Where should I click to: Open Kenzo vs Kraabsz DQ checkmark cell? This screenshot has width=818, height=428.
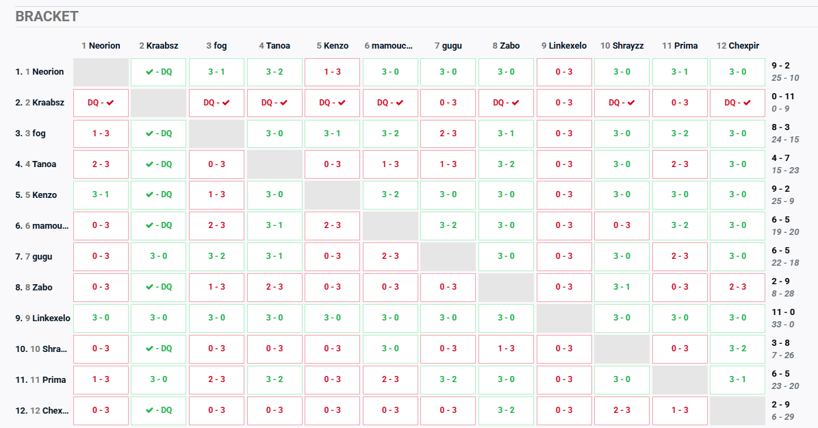pos(159,194)
